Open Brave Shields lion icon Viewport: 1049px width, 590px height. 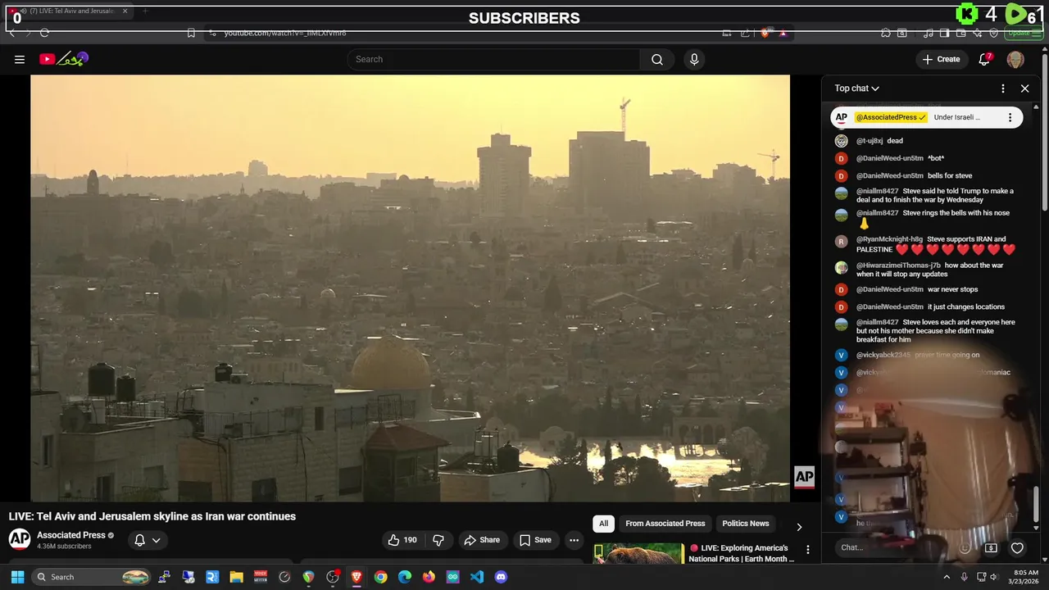click(x=765, y=33)
